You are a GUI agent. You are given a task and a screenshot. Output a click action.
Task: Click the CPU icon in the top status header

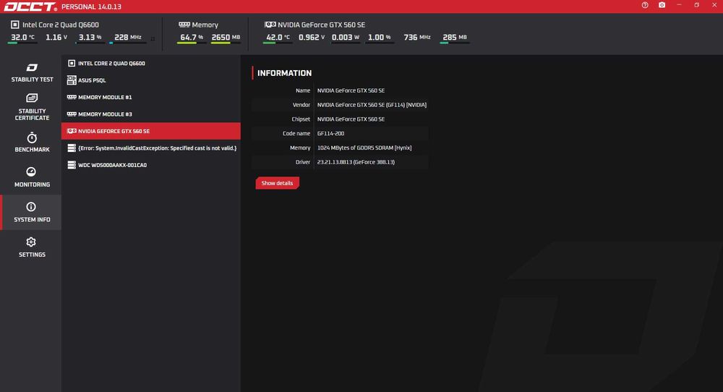click(x=15, y=25)
